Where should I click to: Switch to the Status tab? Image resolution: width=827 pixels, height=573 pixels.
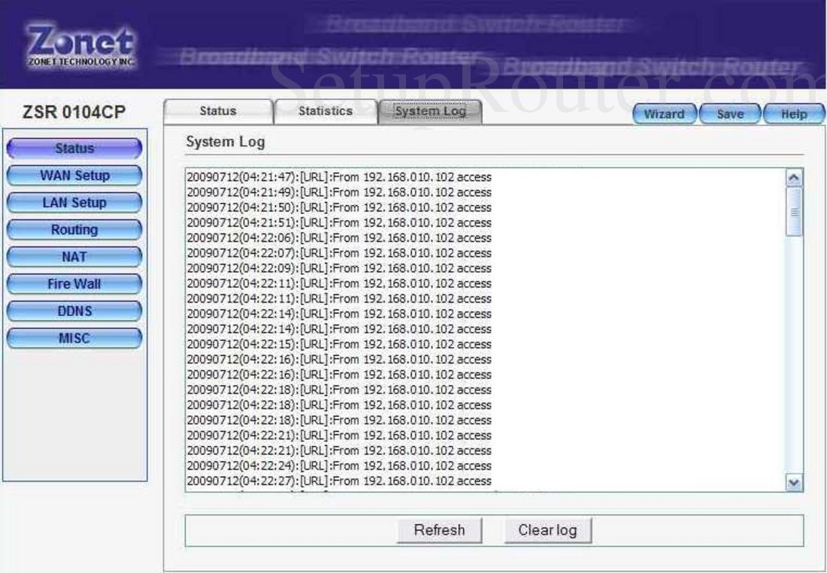coord(218,110)
